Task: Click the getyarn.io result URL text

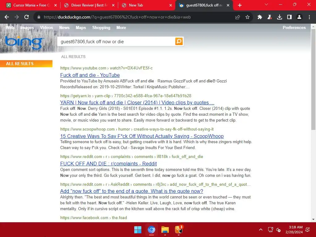Action: (x=126, y=96)
